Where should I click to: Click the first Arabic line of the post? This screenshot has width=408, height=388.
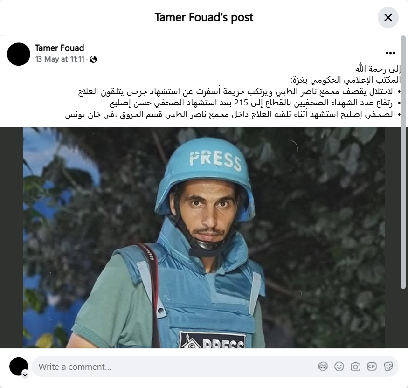pos(378,69)
